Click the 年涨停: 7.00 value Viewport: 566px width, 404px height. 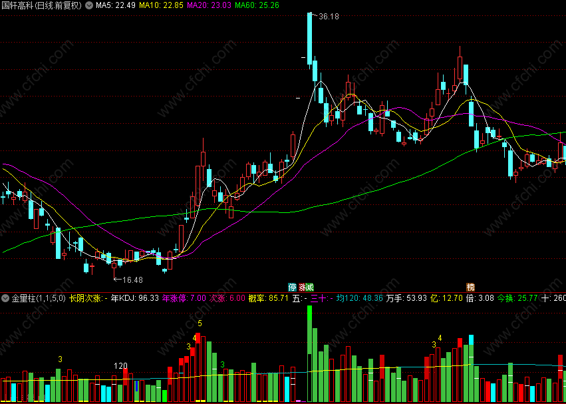184,298
